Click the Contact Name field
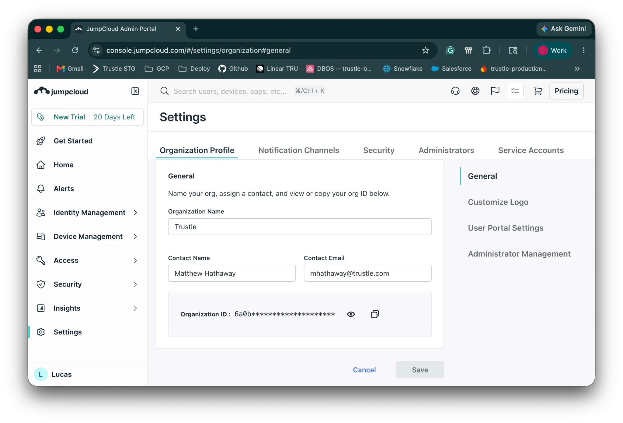This screenshot has width=623, height=423. (232, 273)
